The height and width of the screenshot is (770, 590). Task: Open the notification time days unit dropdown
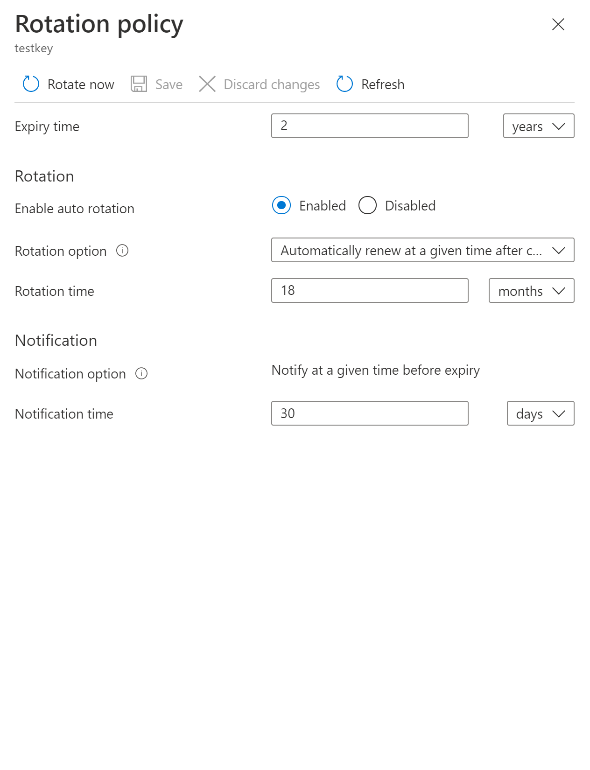pos(540,413)
